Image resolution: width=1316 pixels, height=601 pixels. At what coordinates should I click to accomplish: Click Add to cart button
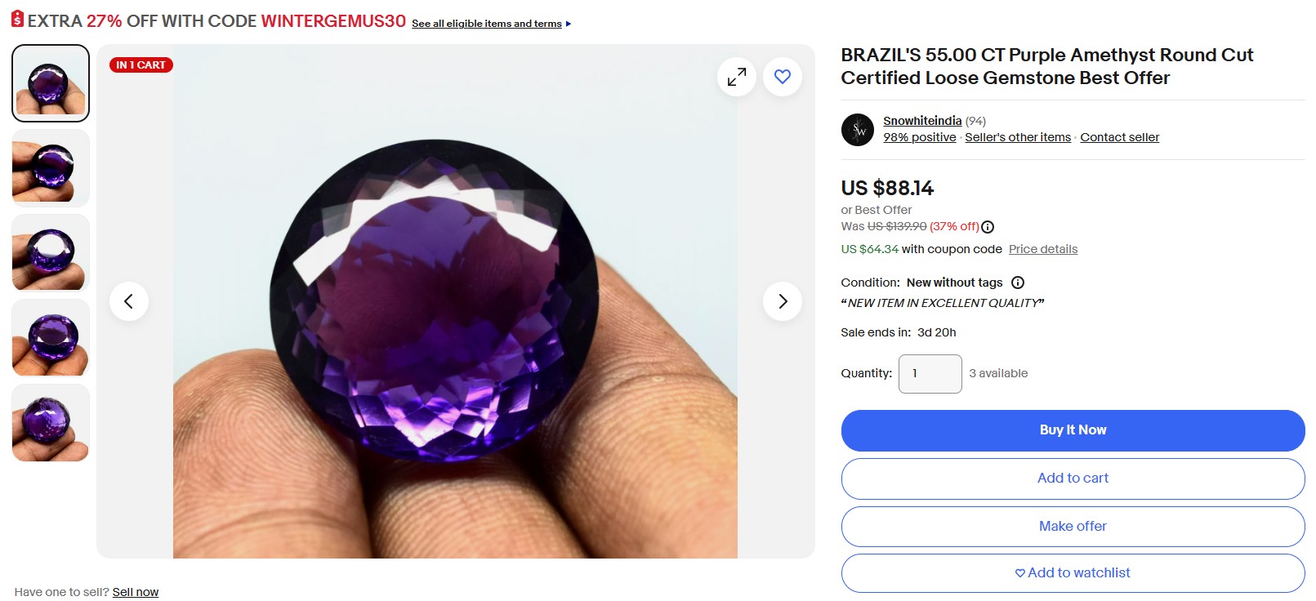(x=1073, y=479)
